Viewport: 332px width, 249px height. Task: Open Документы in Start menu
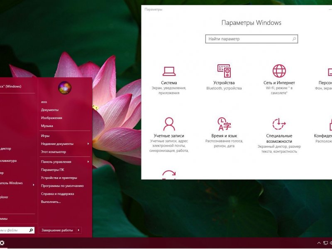click(50, 110)
